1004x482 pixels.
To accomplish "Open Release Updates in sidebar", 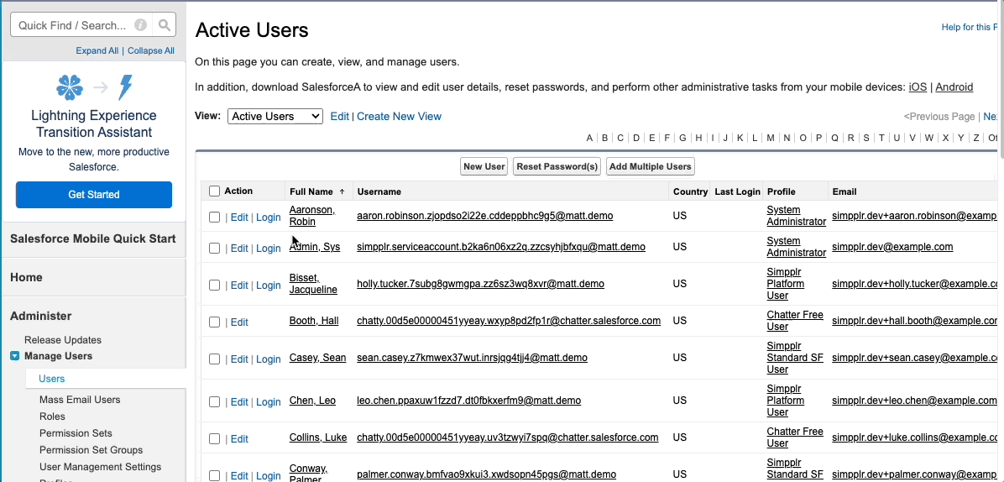I will pyautogui.click(x=63, y=340).
